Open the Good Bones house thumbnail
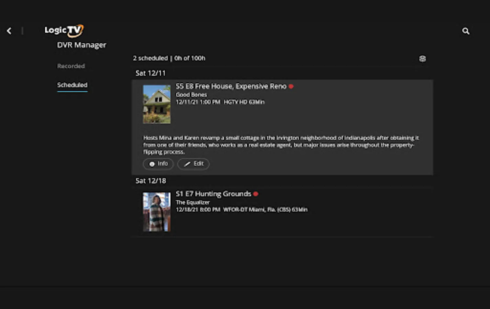The width and height of the screenshot is (490, 309). (157, 104)
